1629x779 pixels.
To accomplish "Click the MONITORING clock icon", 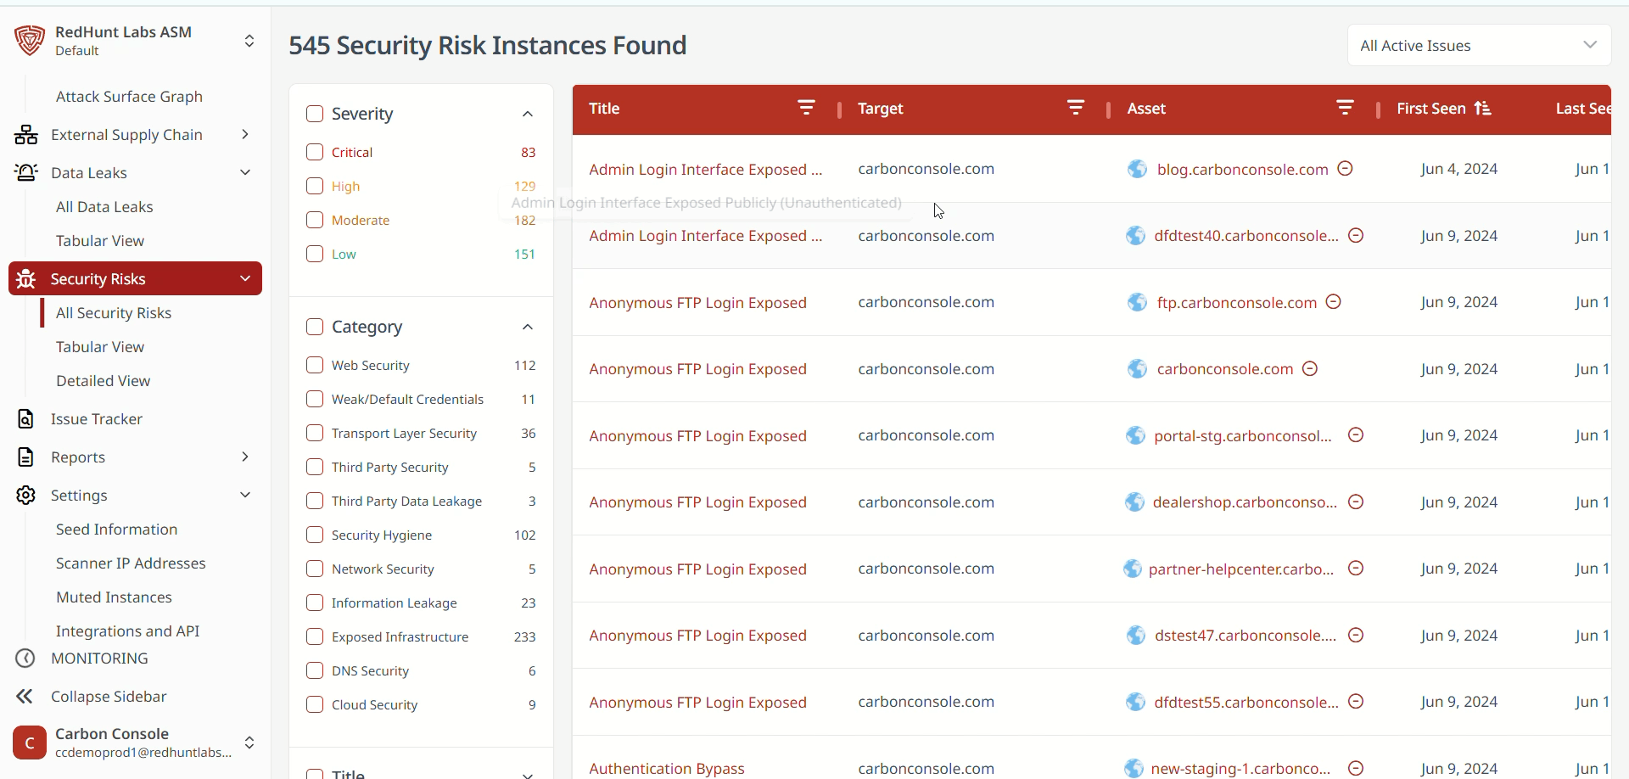I will point(26,658).
